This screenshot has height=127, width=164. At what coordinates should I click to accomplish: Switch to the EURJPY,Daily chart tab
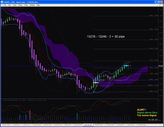(x=7, y=125)
